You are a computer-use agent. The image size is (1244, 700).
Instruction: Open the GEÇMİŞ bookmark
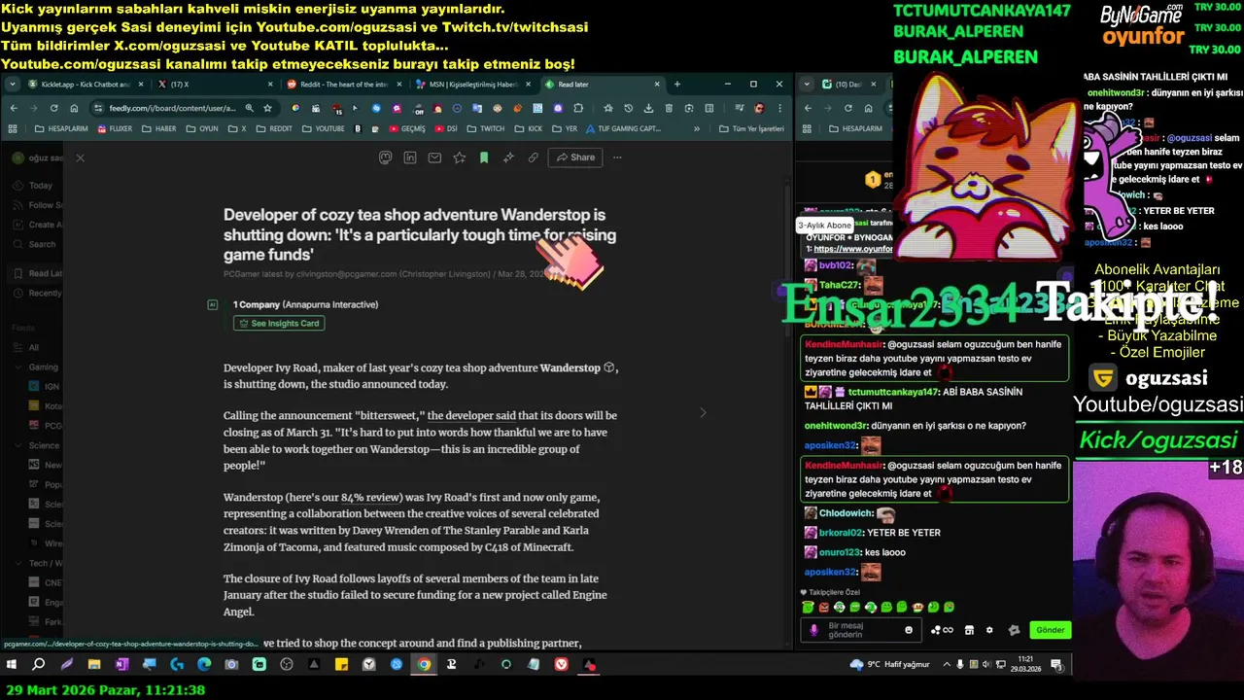point(407,128)
